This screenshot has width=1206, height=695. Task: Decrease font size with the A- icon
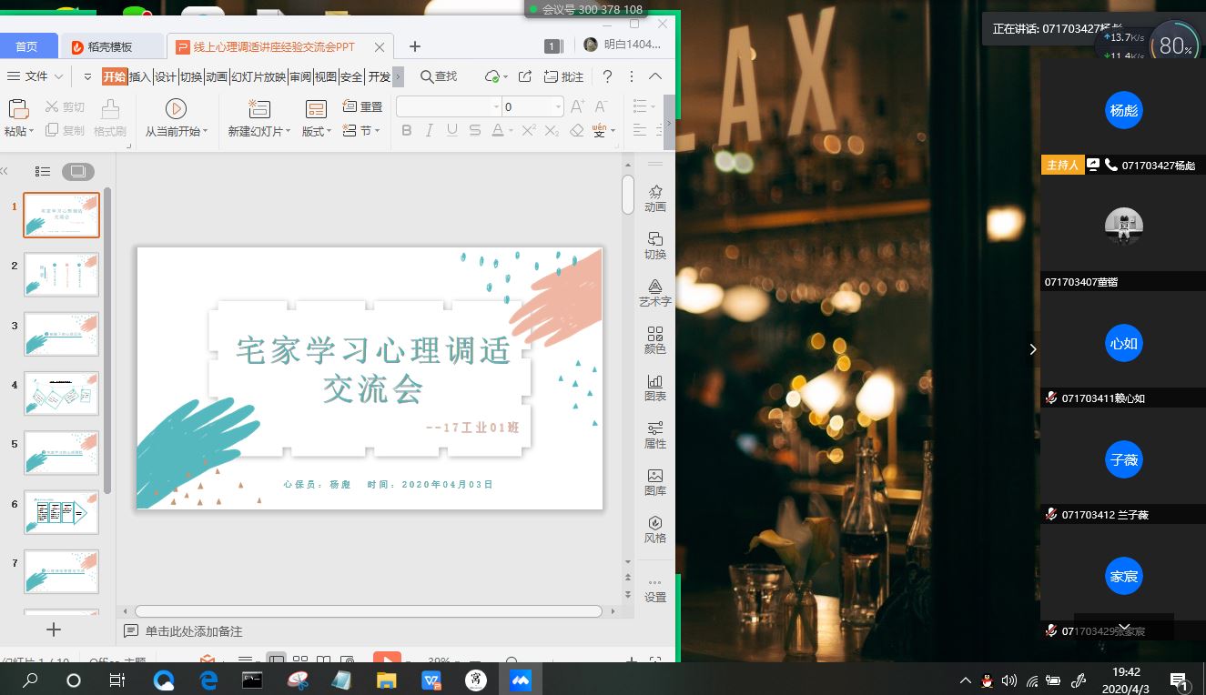602,106
